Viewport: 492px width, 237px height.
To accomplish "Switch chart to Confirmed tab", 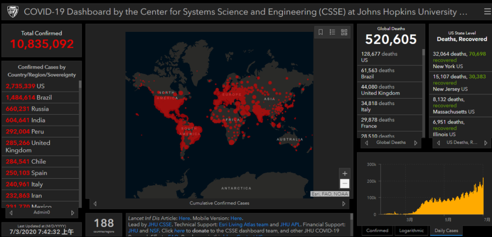I will pos(377,231).
